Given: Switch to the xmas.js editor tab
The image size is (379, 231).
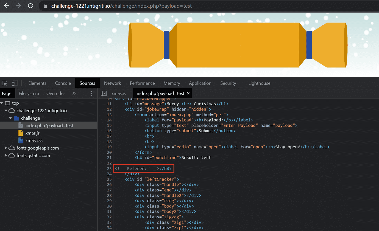Looking at the screenshot, I should coord(118,93).
